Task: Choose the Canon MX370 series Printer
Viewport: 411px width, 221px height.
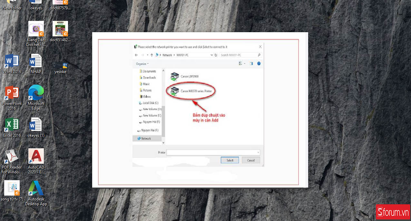Action: coord(191,91)
